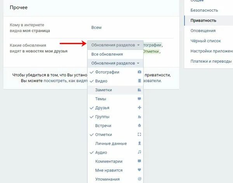
Task: Open the Чёрный список section
Action: tap(205, 41)
